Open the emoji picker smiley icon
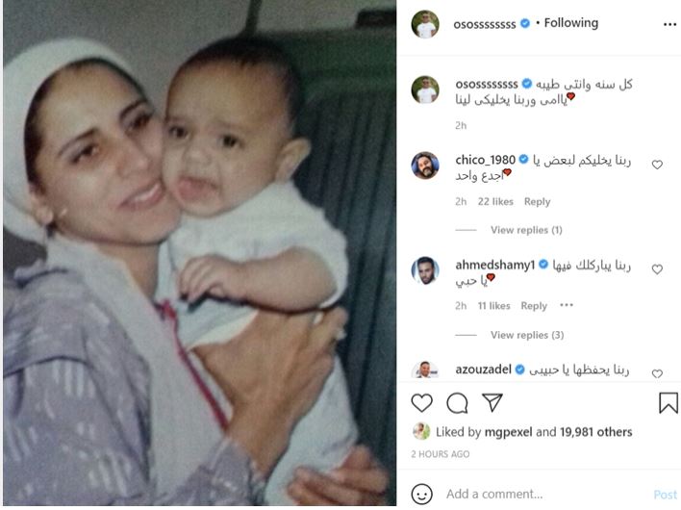The width and height of the screenshot is (681, 510). 421,495
